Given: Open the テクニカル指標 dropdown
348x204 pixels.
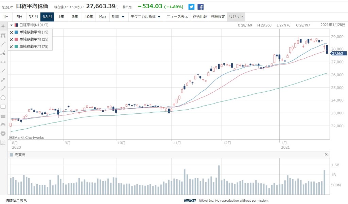Looking at the screenshot, I should click(x=145, y=17).
